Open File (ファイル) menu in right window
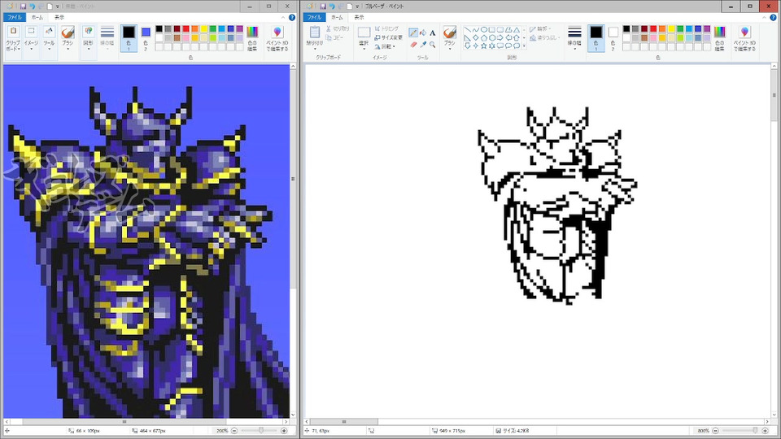 click(x=314, y=17)
